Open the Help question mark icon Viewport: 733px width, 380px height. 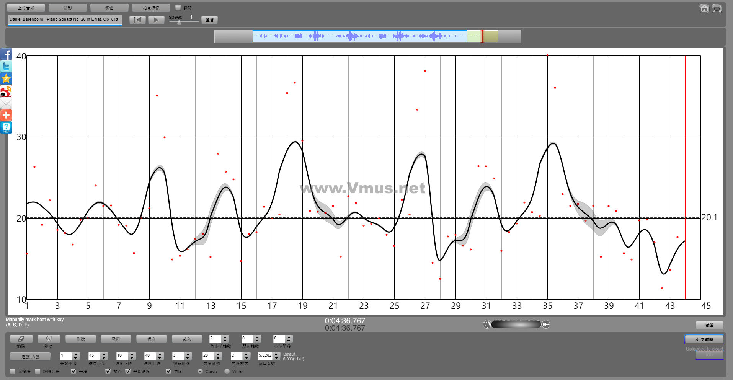(7, 127)
